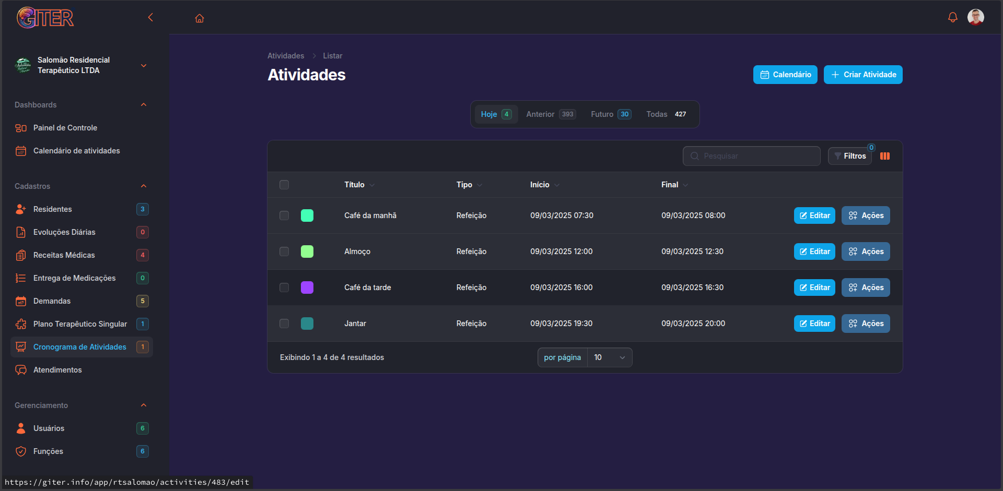Click the GITER logo
Screen dimensions: 1003x491
point(45,18)
